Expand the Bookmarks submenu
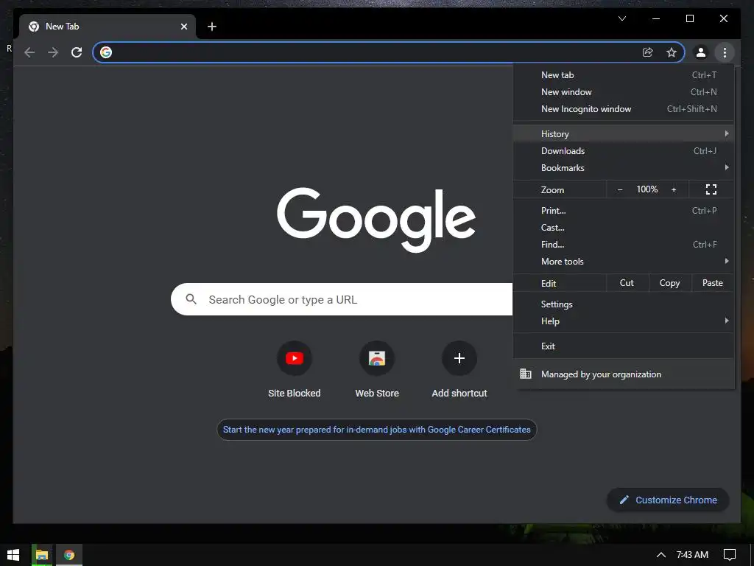Image resolution: width=754 pixels, height=566 pixels. click(624, 167)
